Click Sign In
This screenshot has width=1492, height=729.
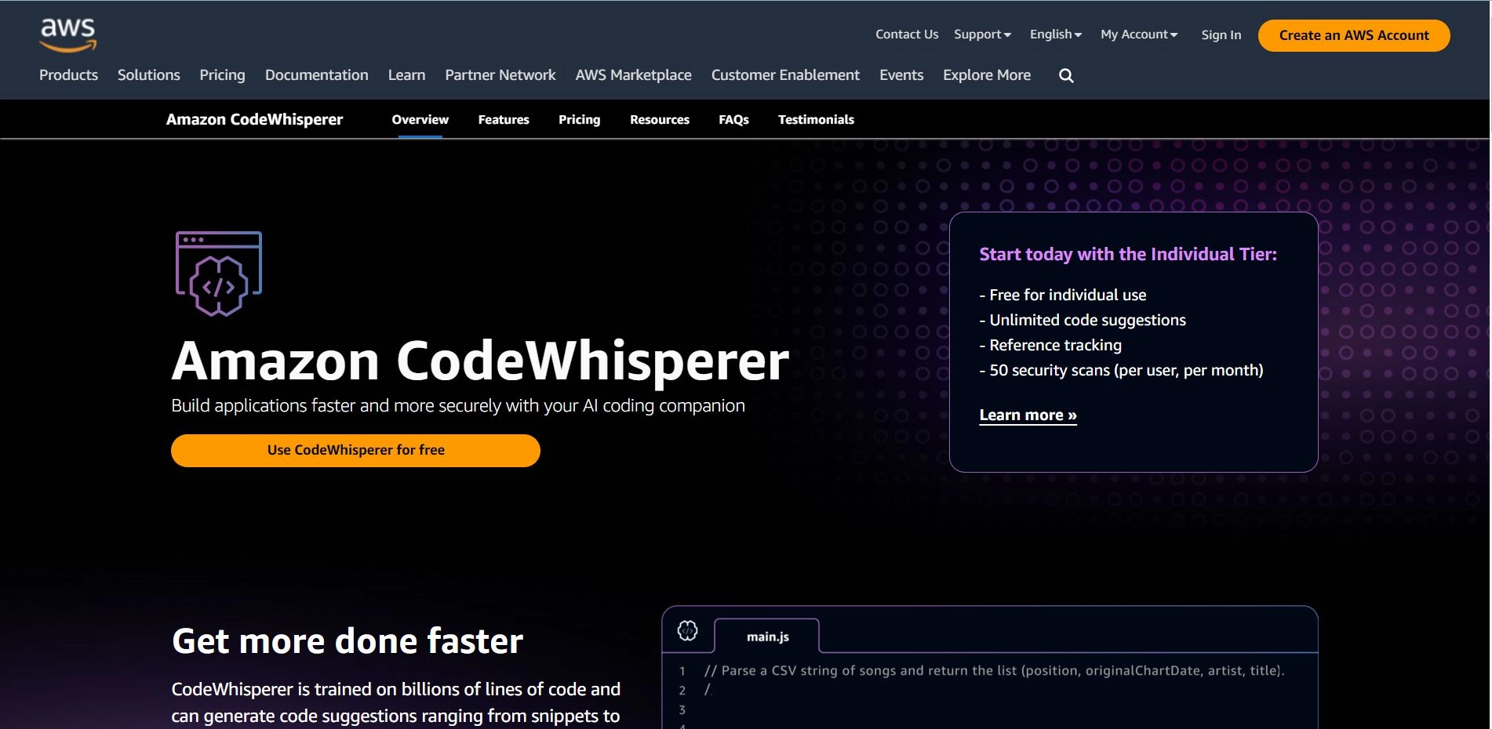click(1221, 34)
